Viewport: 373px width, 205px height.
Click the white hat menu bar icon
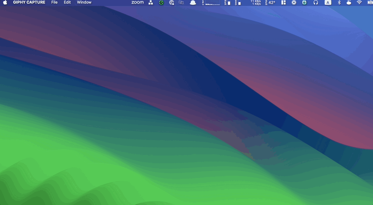coord(193,3)
